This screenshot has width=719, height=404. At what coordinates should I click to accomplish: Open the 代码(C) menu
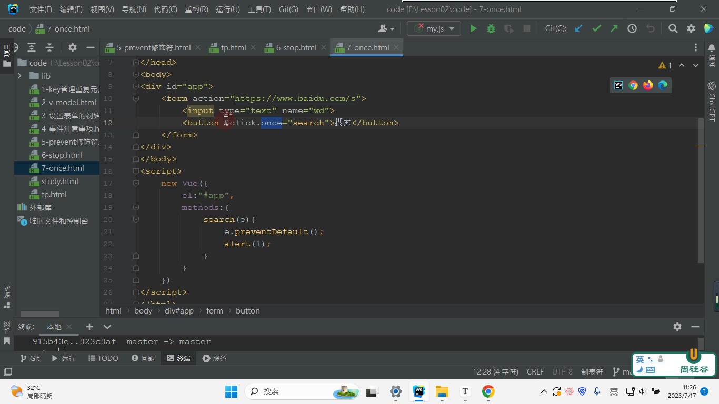pyautogui.click(x=165, y=9)
